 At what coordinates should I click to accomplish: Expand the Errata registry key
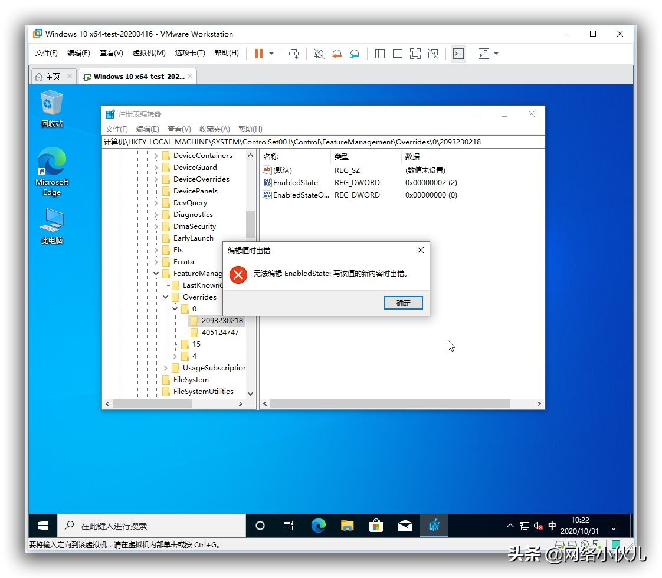point(156,261)
